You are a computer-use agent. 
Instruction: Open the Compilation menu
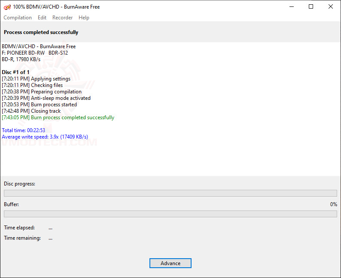18,18
